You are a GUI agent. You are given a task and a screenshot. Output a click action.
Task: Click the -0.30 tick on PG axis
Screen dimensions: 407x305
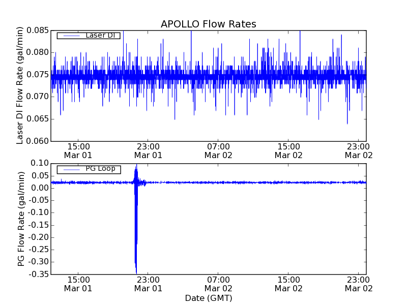pos(39,262)
